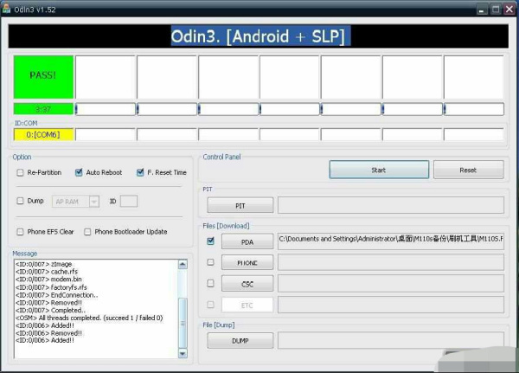Screen dimensions: 519x373
Task: Click message log scroll down arrow
Action: [183, 353]
